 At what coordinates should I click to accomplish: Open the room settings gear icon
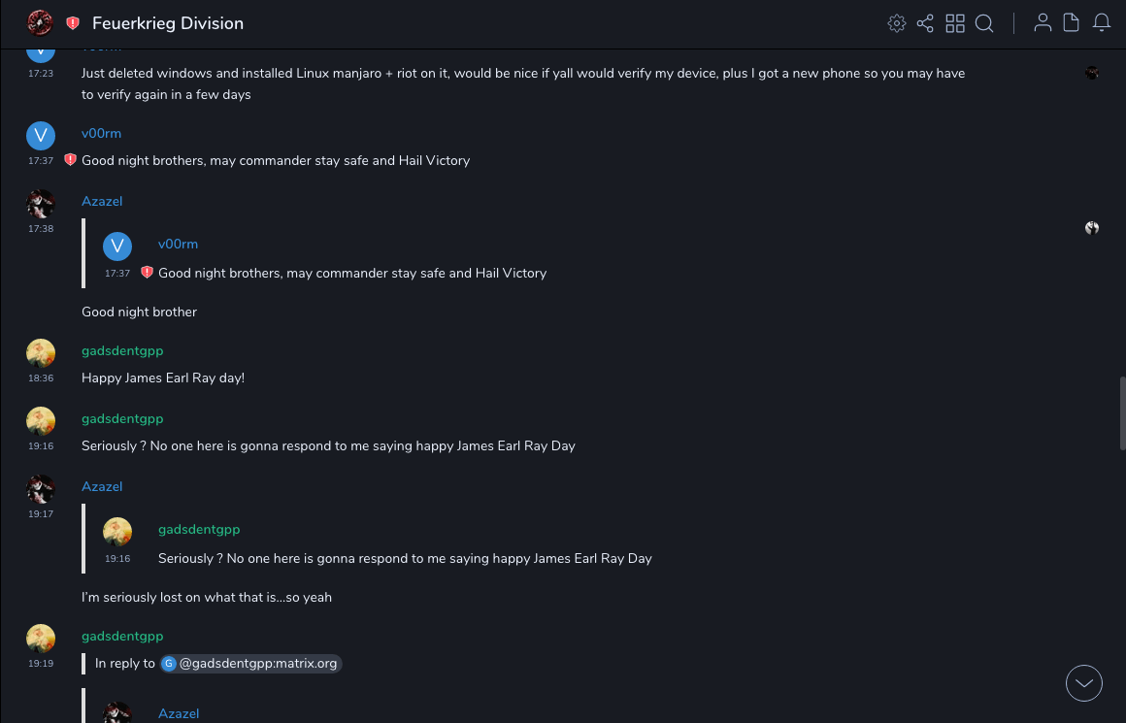point(897,23)
